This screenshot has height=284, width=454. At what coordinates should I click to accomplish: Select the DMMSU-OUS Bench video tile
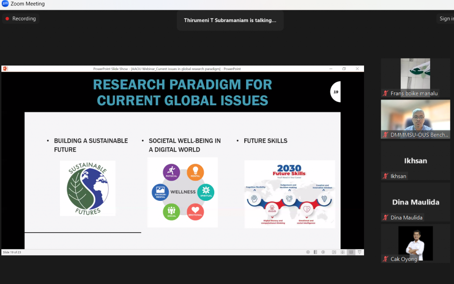(x=415, y=119)
